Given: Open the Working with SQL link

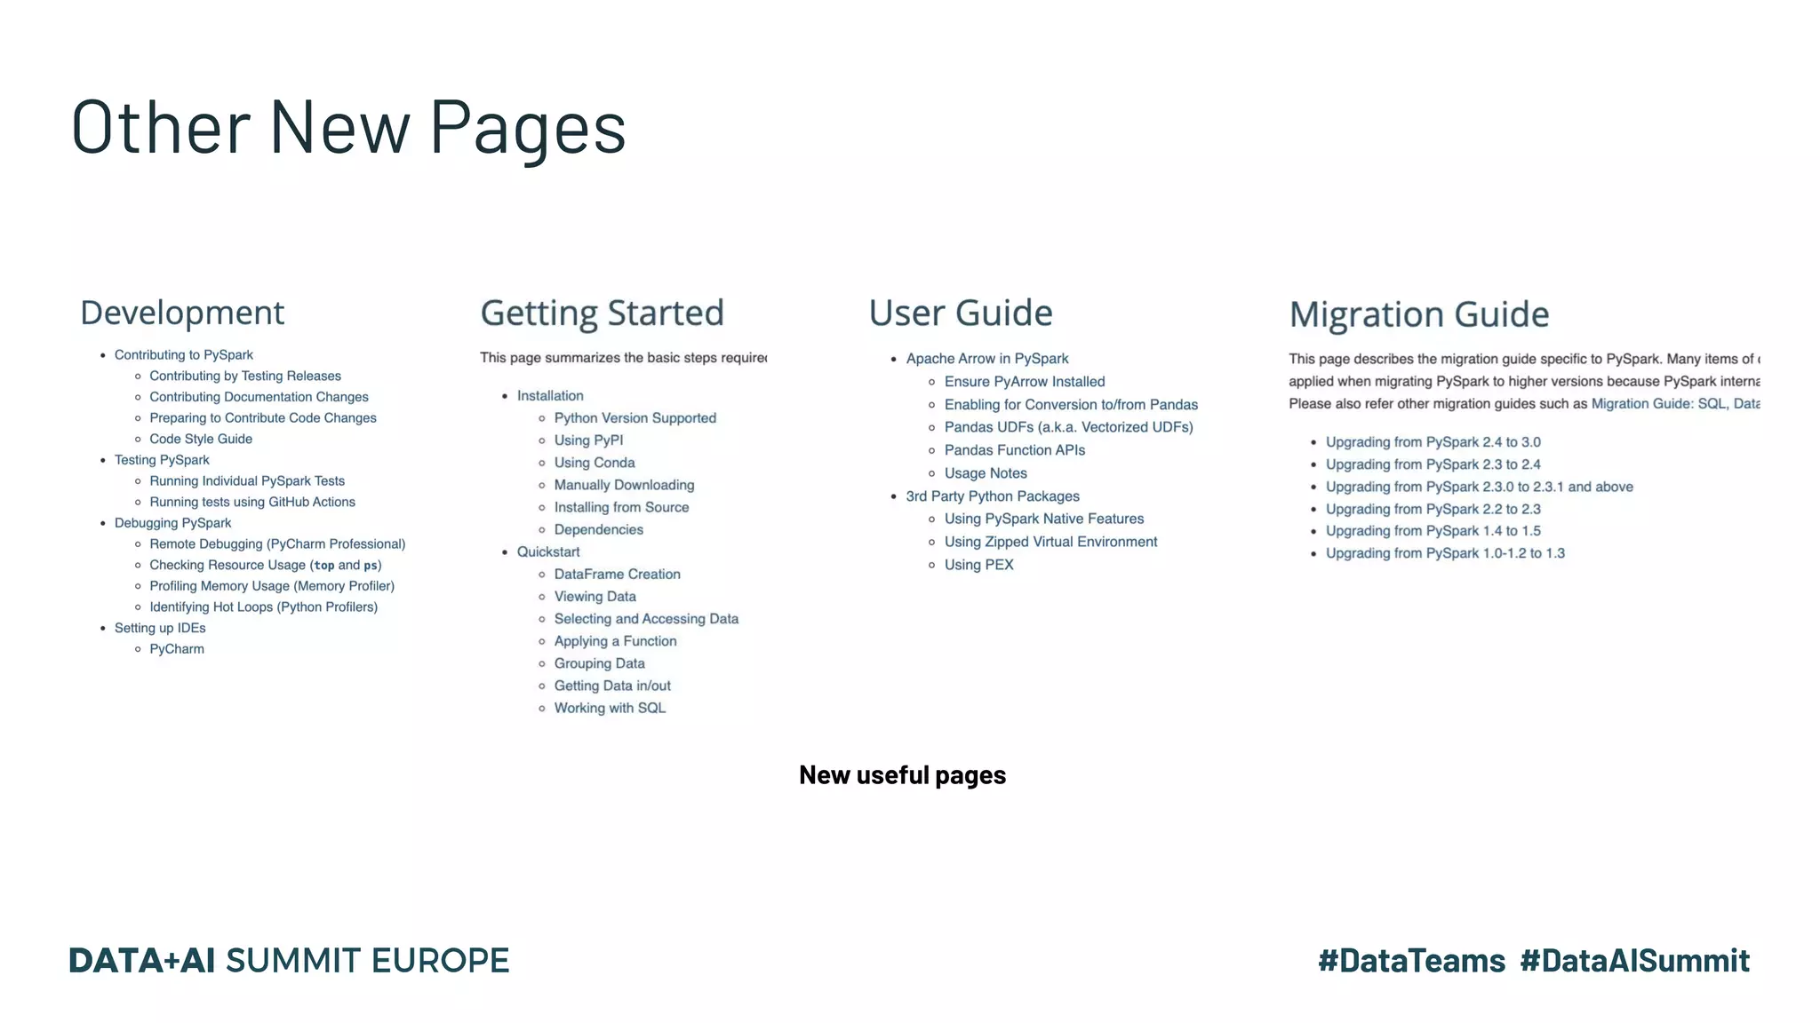Looking at the screenshot, I should click(x=610, y=708).
